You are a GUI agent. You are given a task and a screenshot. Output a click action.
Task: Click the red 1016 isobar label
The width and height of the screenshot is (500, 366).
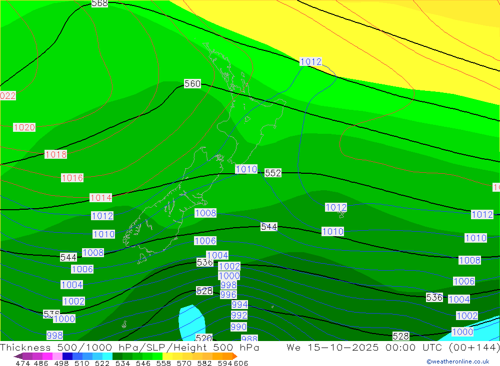(72, 178)
